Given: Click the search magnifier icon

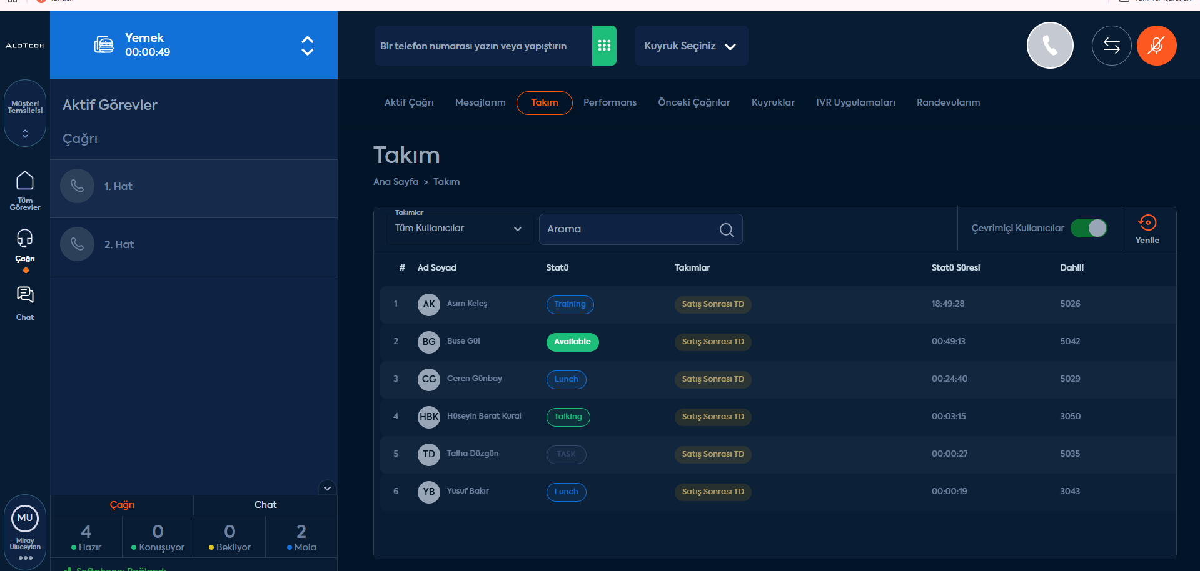Looking at the screenshot, I should 726,229.
